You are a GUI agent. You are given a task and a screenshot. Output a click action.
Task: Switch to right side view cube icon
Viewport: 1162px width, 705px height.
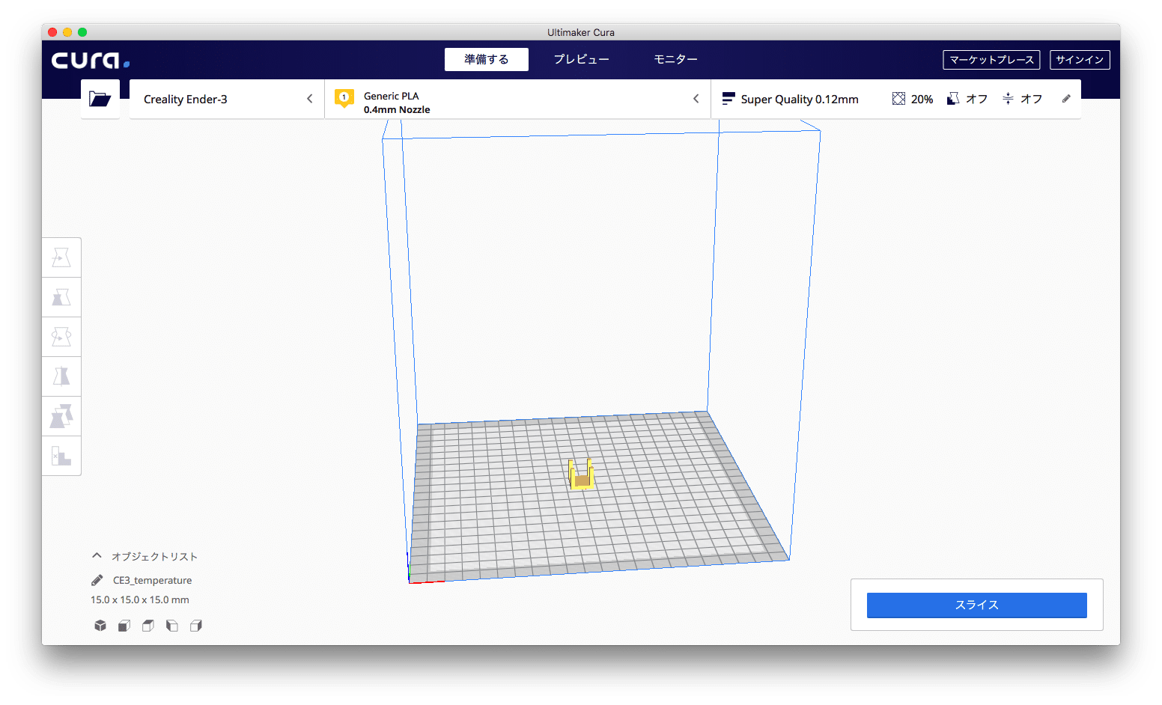coord(196,626)
